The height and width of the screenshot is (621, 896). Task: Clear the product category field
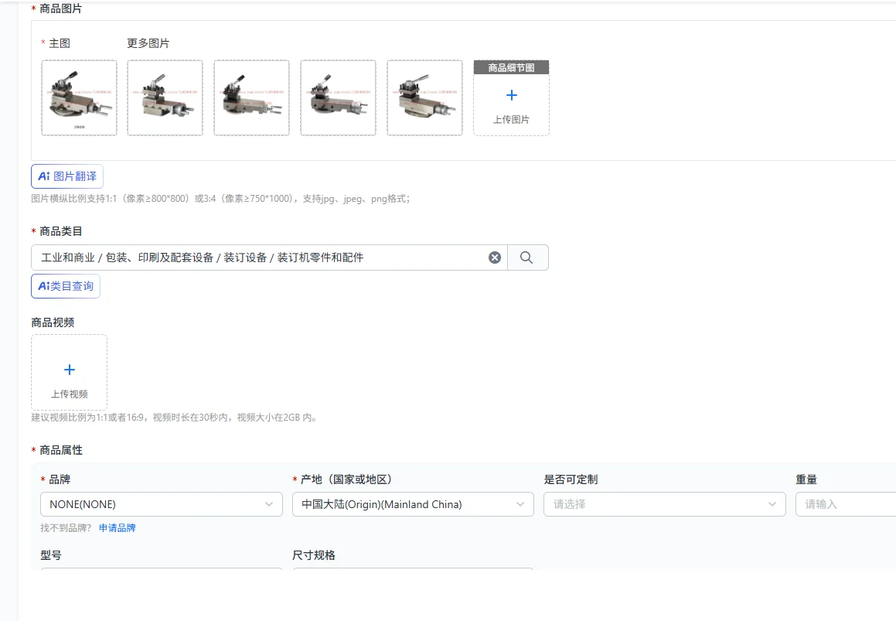(x=495, y=258)
